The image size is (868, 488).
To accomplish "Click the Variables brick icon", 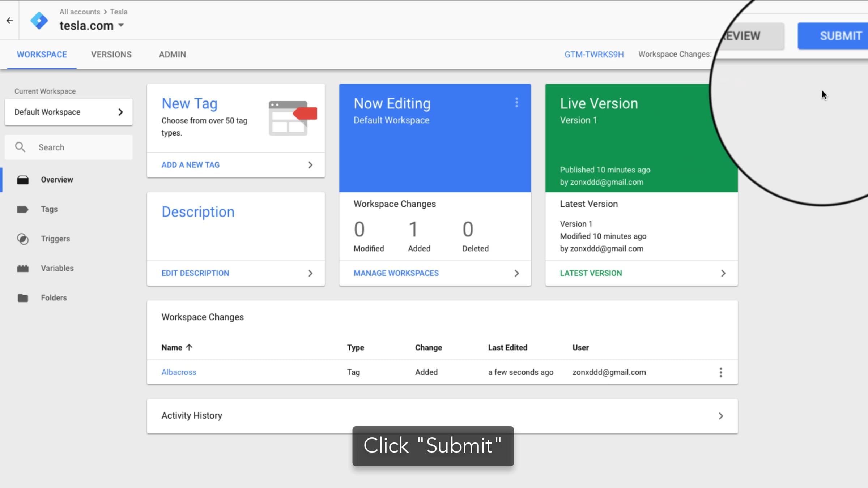I will tap(23, 269).
